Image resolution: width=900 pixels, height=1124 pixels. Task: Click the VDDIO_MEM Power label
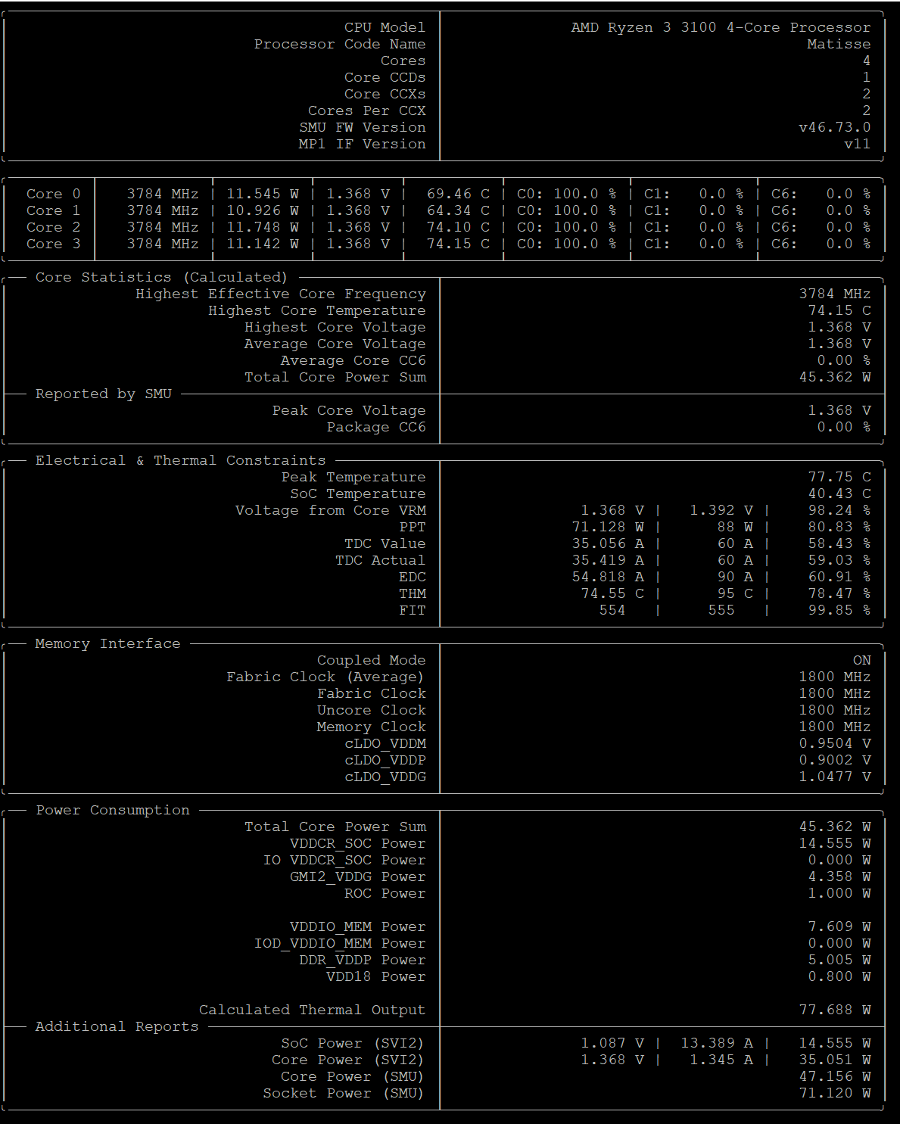(357, 926)
